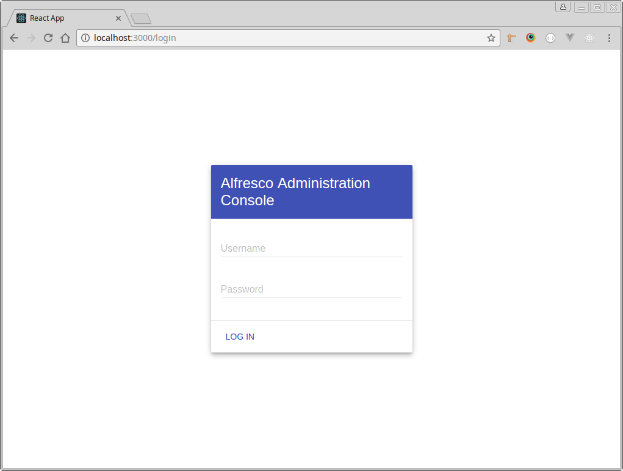
Task: Open the React Developer Tools extension
Action: [589, 38]
